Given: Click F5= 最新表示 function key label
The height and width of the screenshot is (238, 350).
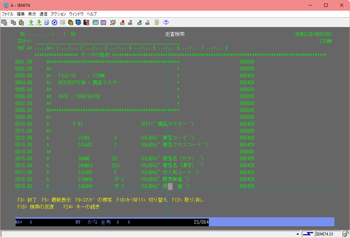Looking at the screenshot, I should pyautogui.click(x=56, y=200).
